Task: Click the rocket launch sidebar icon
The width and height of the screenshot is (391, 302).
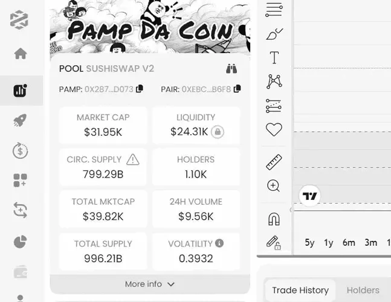Action: pos(21,120)
